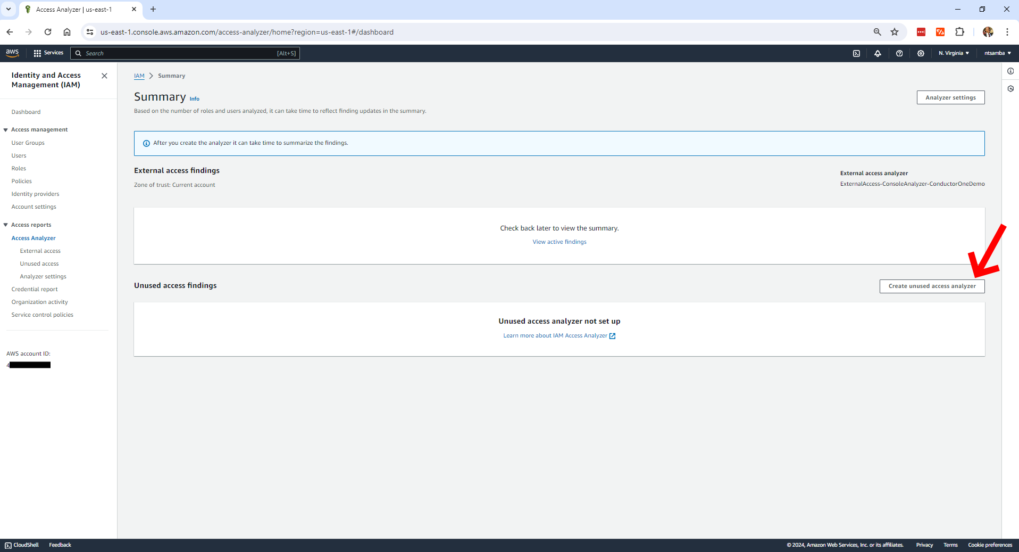This screenshot has width=1019, height=552.
Task: Open the Services grid menu
Action: point(48,53)
